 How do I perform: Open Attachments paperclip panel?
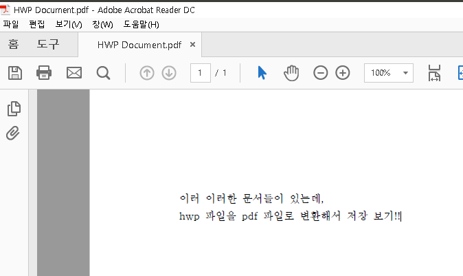click(13, 133)
